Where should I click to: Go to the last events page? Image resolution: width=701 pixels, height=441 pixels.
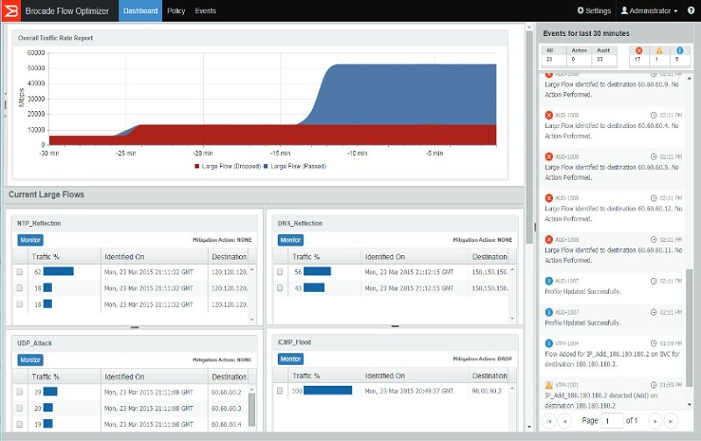(670, 421)
